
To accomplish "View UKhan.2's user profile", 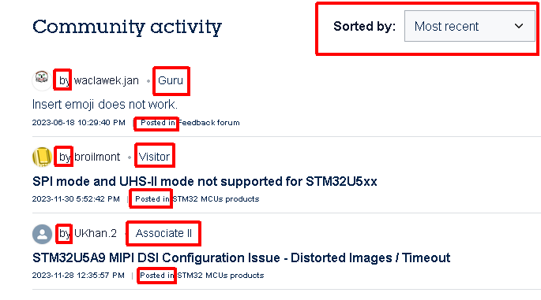I will (x=96, y=233).
